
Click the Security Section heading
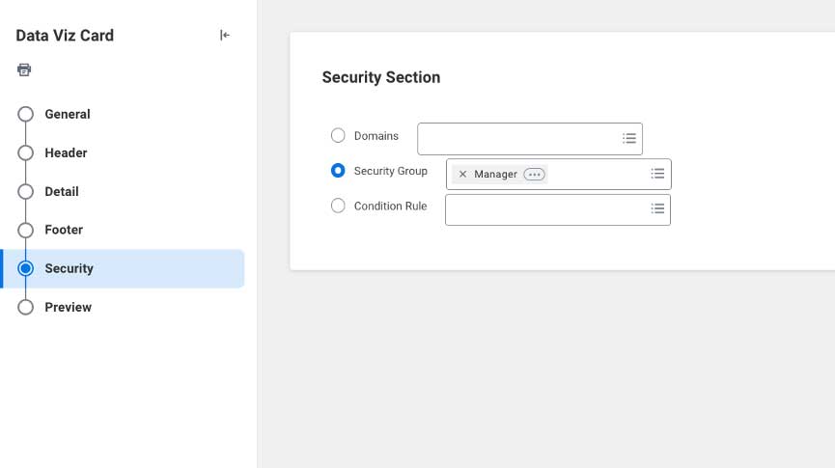point(381,77)
